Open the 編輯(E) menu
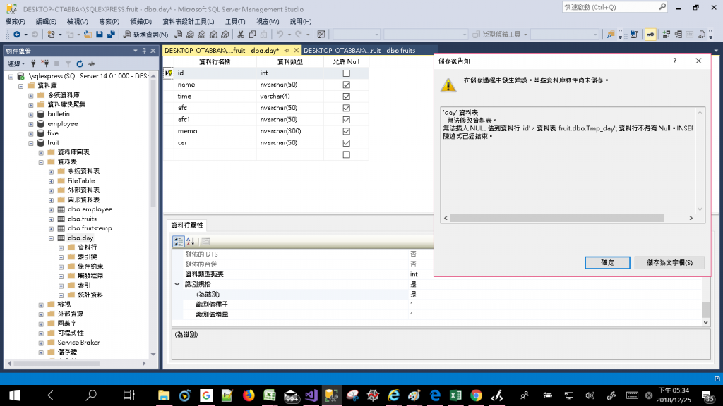The image size is (723, 406). coord(46,22)
